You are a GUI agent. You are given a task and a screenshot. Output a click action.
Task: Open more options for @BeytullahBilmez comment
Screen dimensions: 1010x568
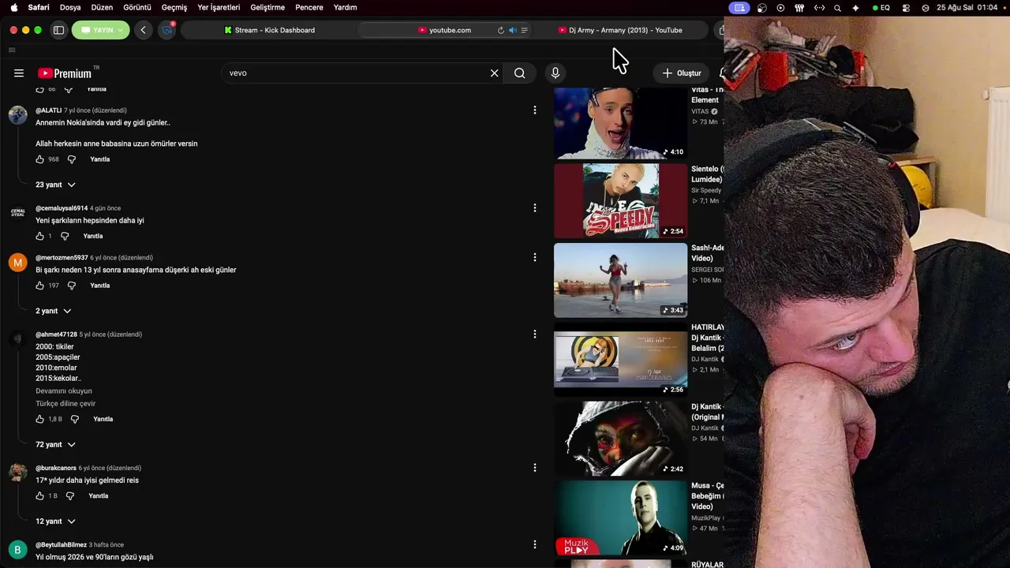[534, 544]
